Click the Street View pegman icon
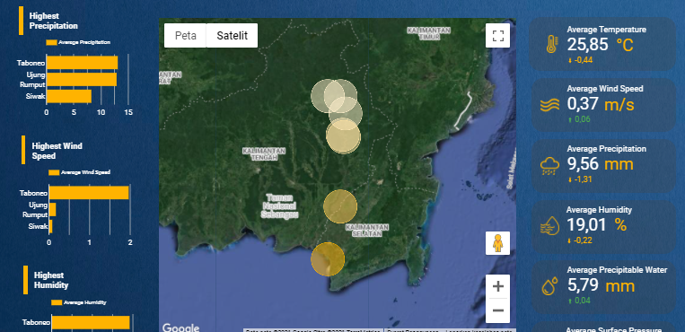Viewport: 685px width, 332px height. [497, 243]
